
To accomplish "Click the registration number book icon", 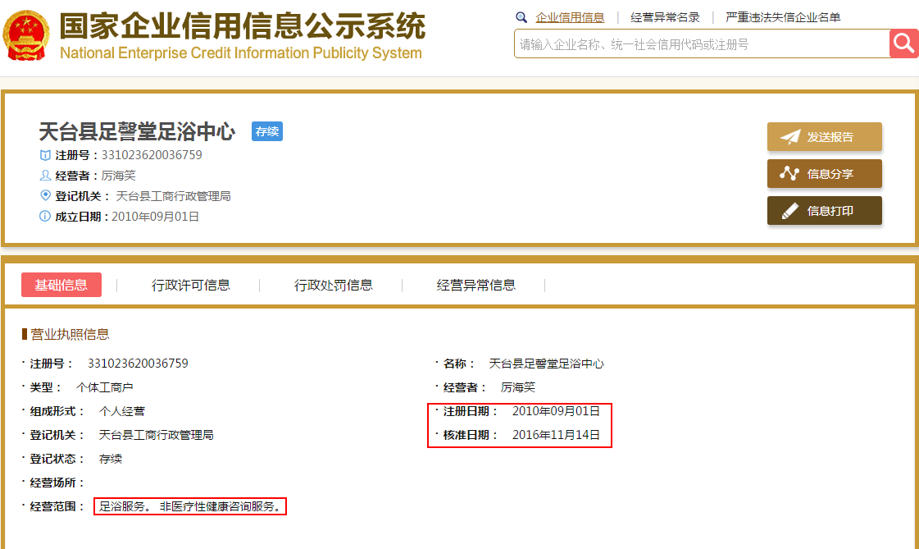I will (x=45, y=155).
